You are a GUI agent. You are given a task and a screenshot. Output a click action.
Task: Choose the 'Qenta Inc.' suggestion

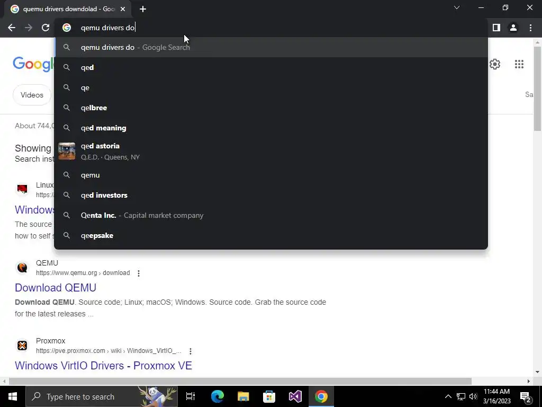pos(271,215)
